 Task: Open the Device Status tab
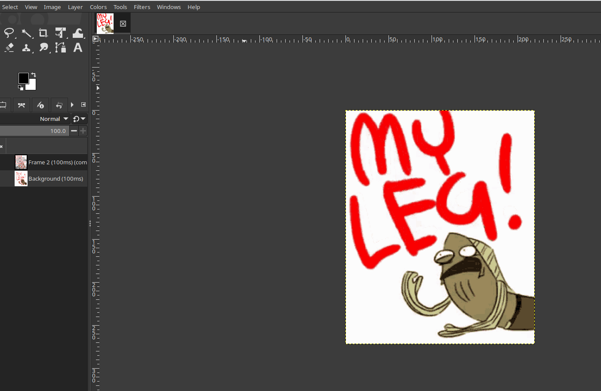click(x=3, y=105)
